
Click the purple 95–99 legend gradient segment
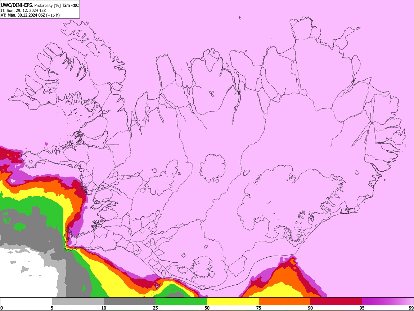pyautogui.click(x=388, y=302)
